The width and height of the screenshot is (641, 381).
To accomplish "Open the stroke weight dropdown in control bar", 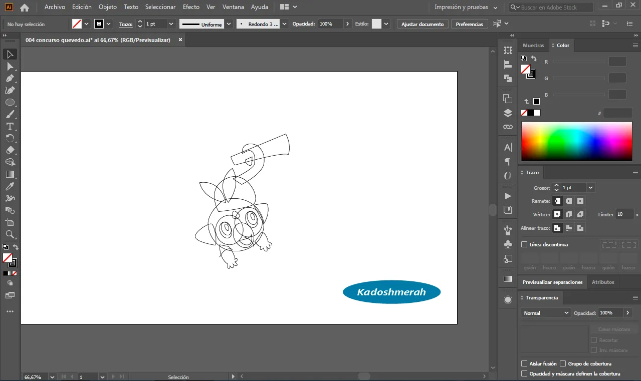I will click(171, 24).
